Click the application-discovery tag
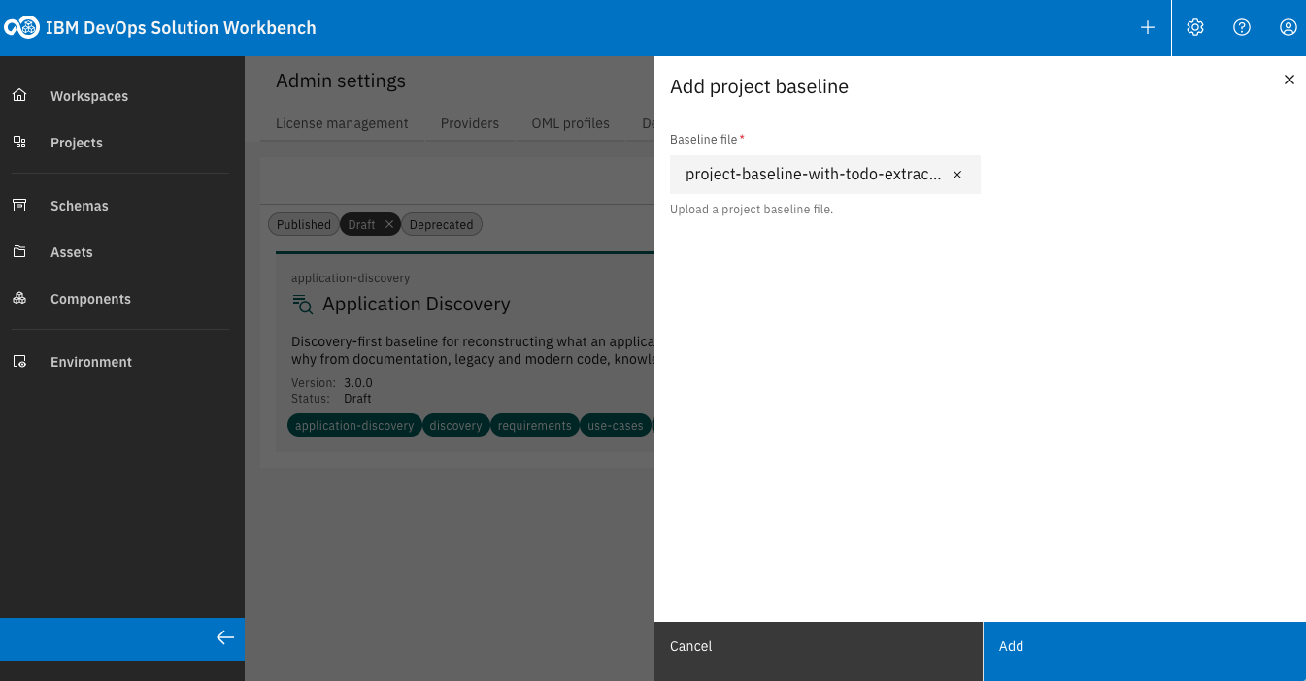Viewport: 1306px width, 681px height. click(354, 426)
